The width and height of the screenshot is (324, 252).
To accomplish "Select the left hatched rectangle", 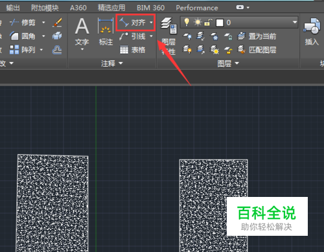I will tap(52, 203).
